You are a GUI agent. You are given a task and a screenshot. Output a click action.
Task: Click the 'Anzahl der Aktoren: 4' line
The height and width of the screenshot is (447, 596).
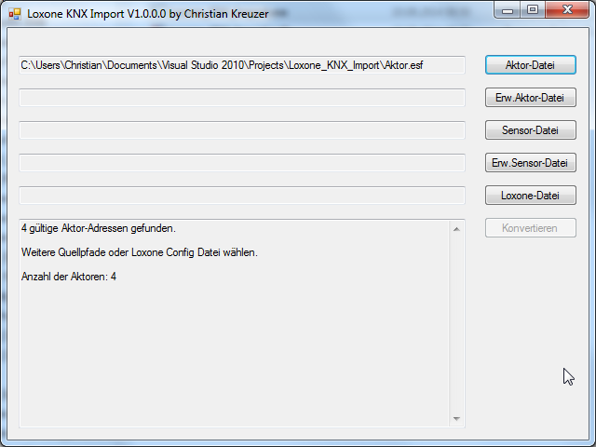pos(69,277)
